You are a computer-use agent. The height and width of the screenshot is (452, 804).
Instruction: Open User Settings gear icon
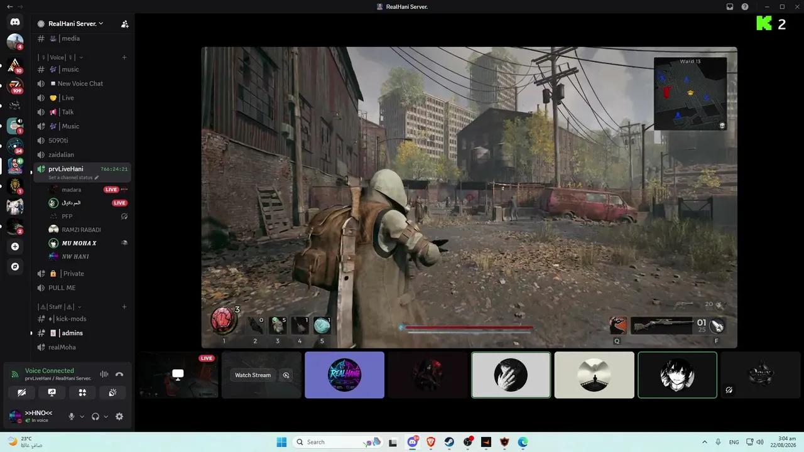[x=119, y=416]
